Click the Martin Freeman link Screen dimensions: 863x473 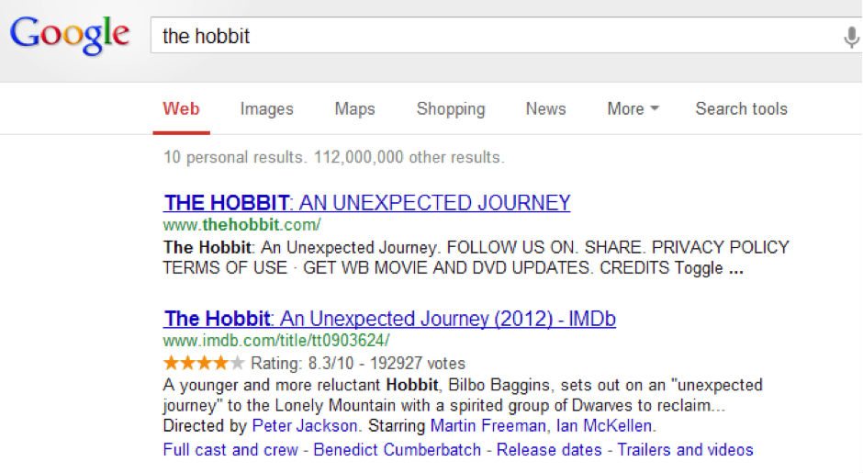(x=488, y=426)
